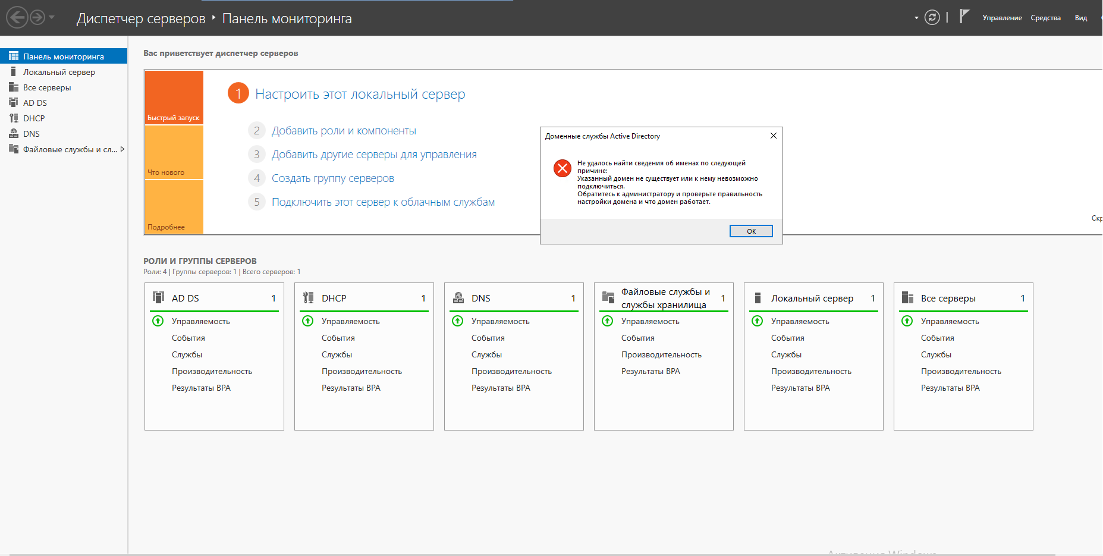Click Подключить этот сервер к облачным службам
Image resolution: width=1103 pixels, height=556 pixels.
(x=383, y=202)
